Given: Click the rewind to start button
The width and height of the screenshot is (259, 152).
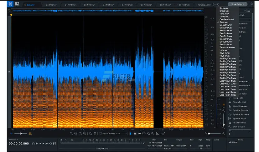Looking at the screenshot, I should (40, 144).
